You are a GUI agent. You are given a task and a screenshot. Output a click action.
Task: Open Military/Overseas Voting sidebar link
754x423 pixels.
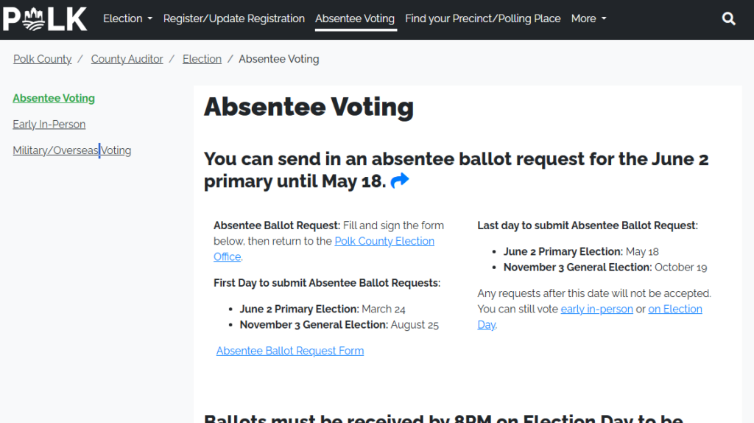pos(71,150)
